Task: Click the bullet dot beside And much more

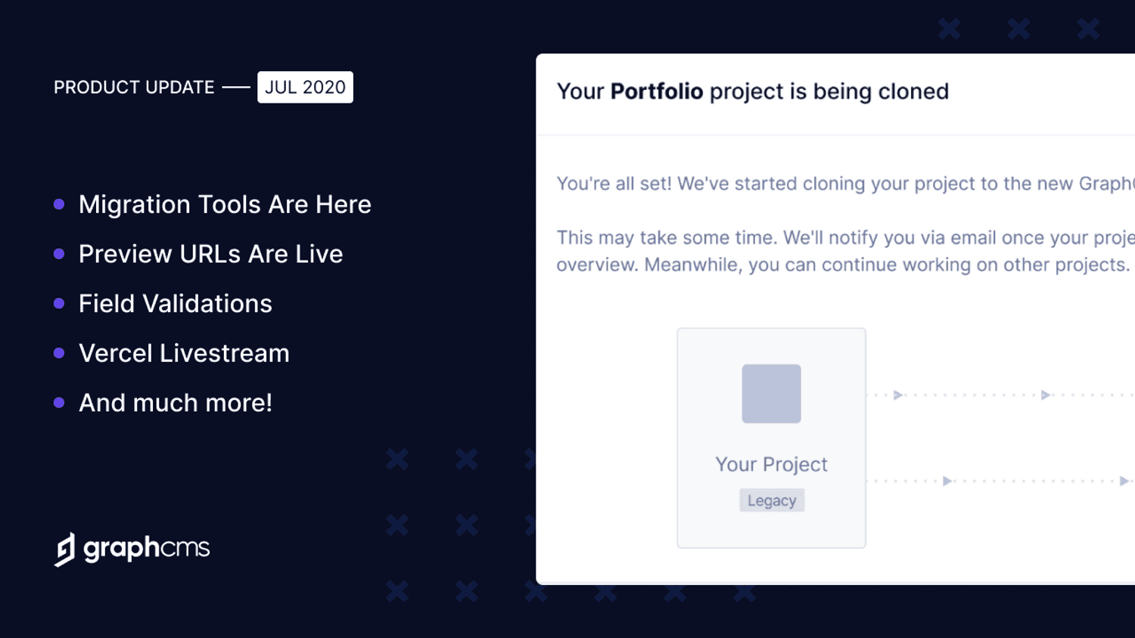Action: (x=59, y=403)
